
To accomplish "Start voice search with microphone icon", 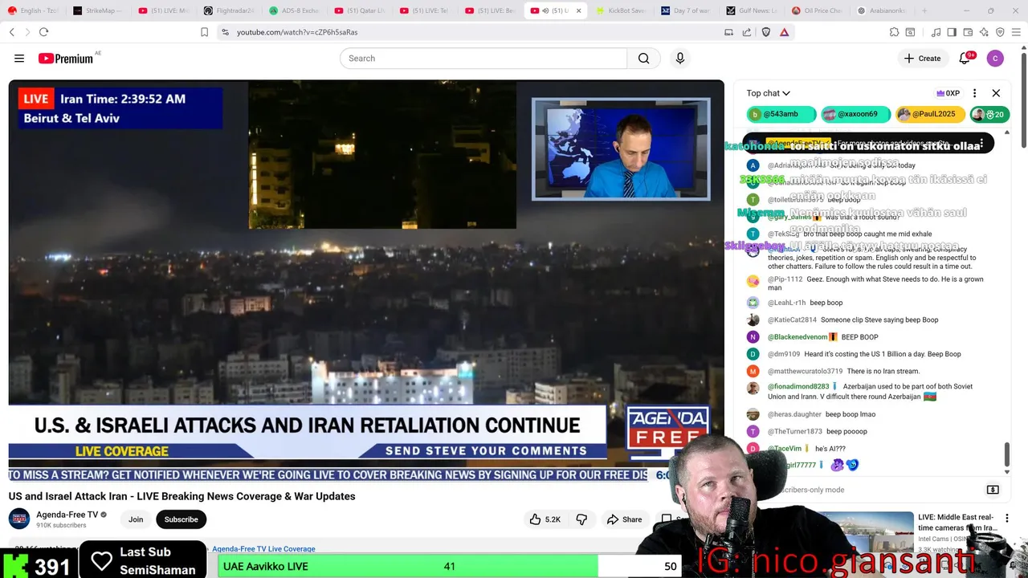I will coord(680,59).
